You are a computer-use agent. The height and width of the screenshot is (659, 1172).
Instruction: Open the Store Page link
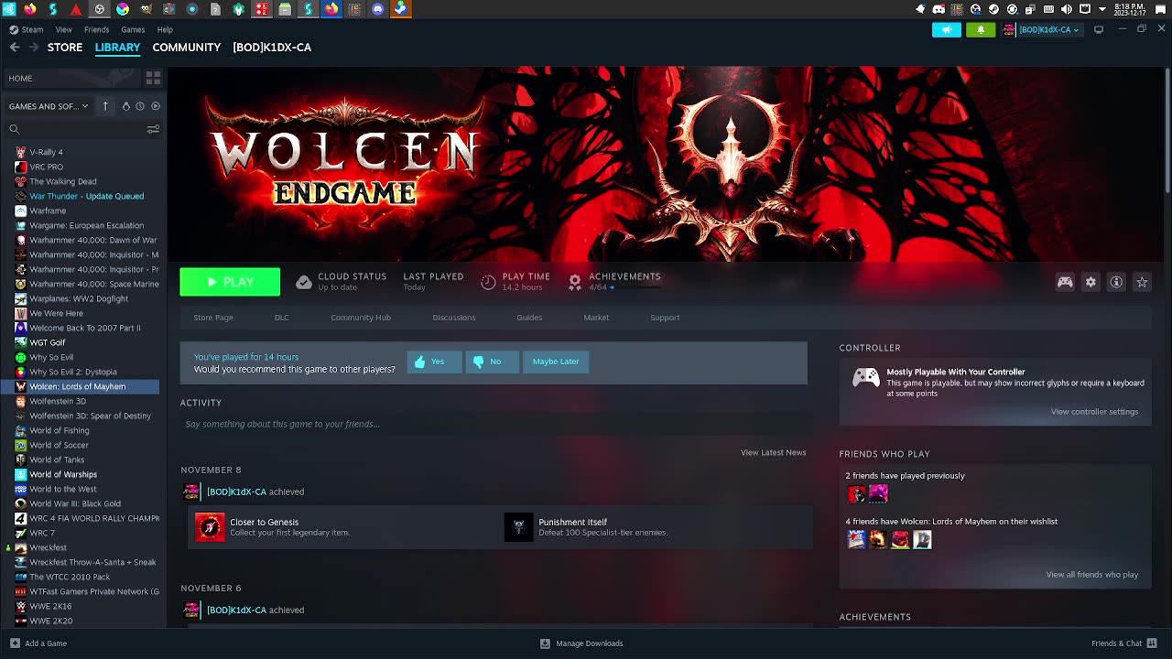pyautogui.click(x=213, y=318)
